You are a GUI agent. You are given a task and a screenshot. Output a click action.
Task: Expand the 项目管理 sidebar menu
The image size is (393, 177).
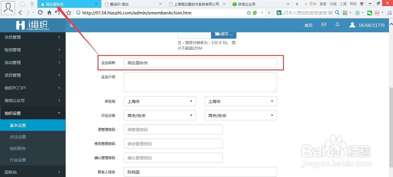33,75
